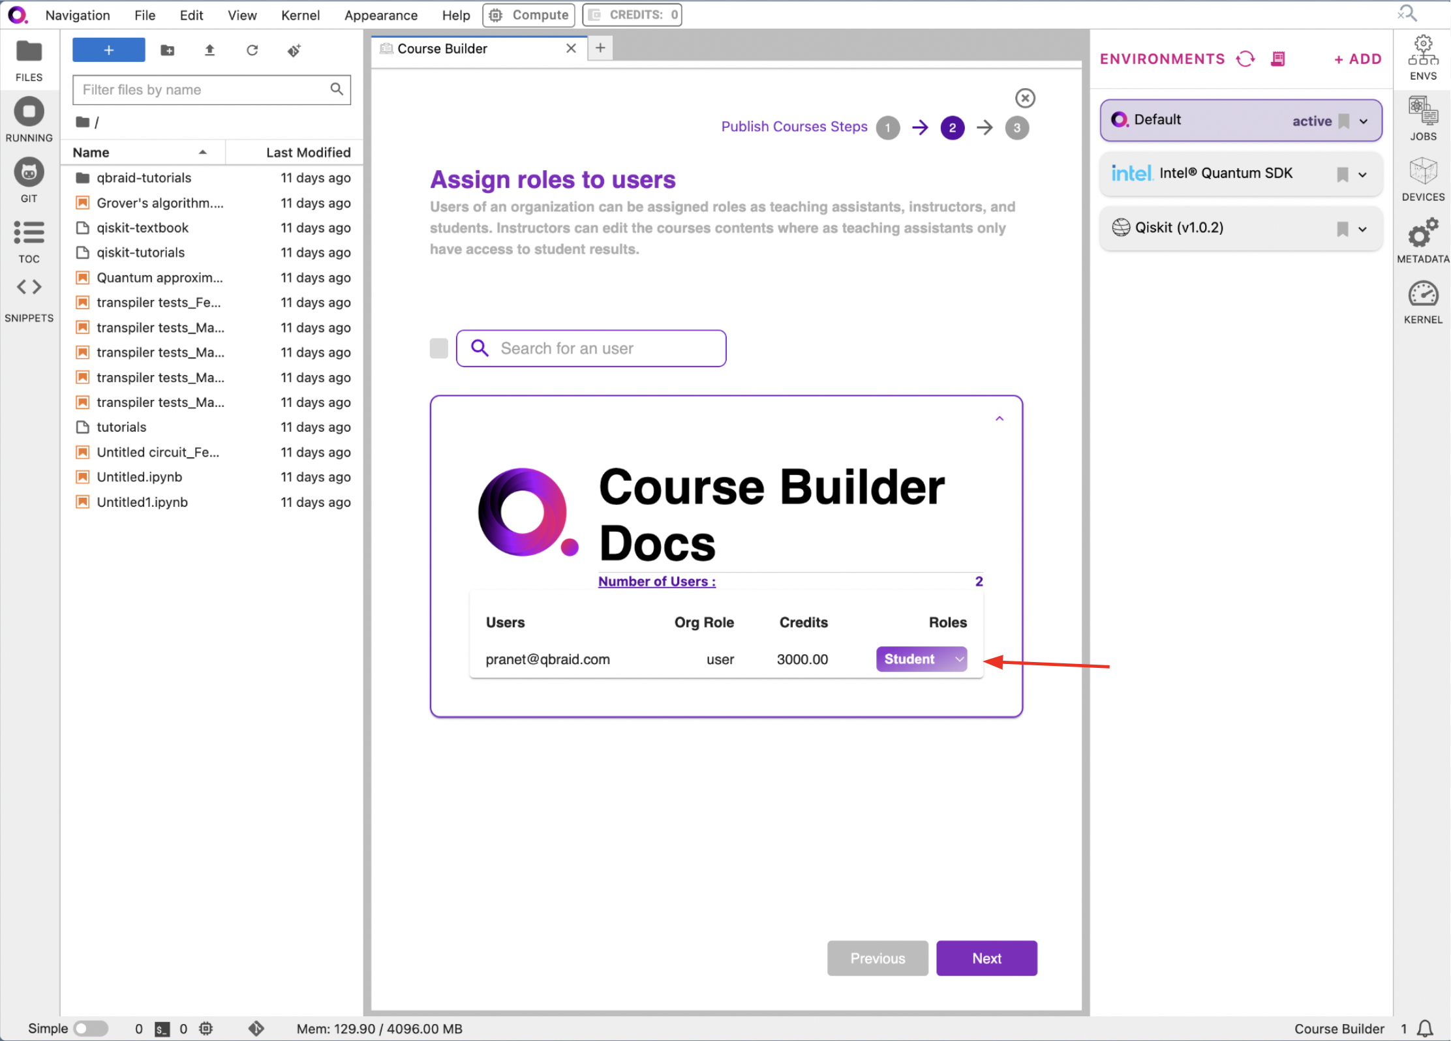The width and height of the screenshot is (1451, 1041).
Task: Click the Search for an user field
Action: 591,348
